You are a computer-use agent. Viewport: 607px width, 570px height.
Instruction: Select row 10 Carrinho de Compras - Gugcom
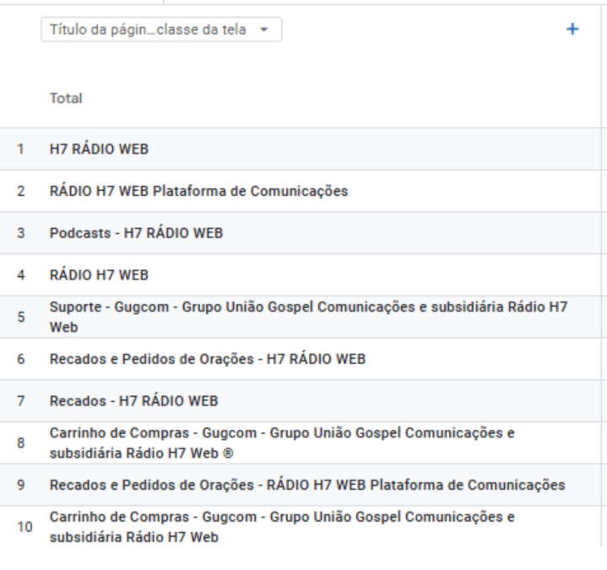pyautogui.click(x=301, y=527)
